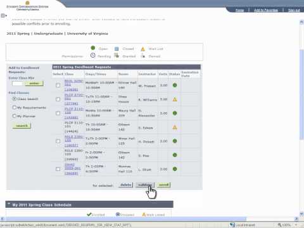
Task: Click the Room column header
Action: tap(123, 74)
